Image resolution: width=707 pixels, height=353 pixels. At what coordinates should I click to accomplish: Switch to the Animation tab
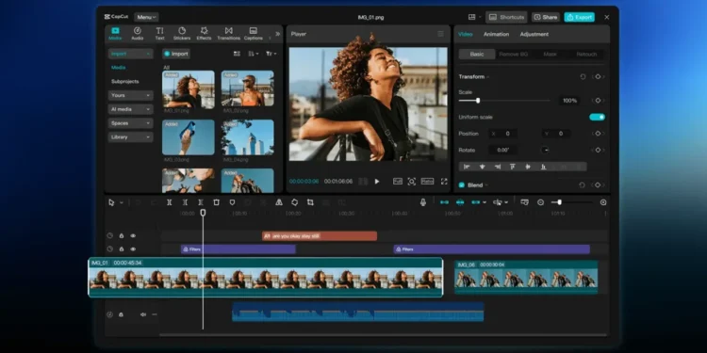coord(496,34)
